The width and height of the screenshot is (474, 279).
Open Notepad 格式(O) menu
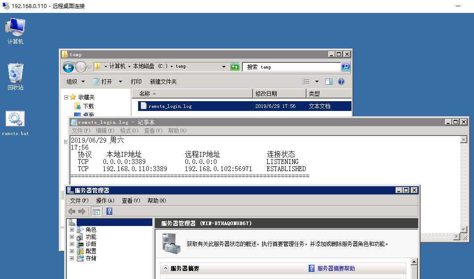[x=129, y=131]
